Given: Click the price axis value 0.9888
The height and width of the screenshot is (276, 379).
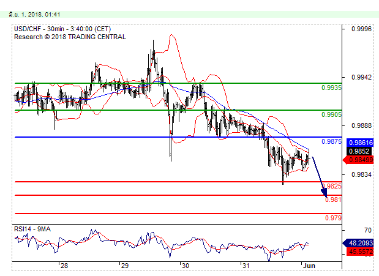Looking at the screenshot, I should (361, 125).
